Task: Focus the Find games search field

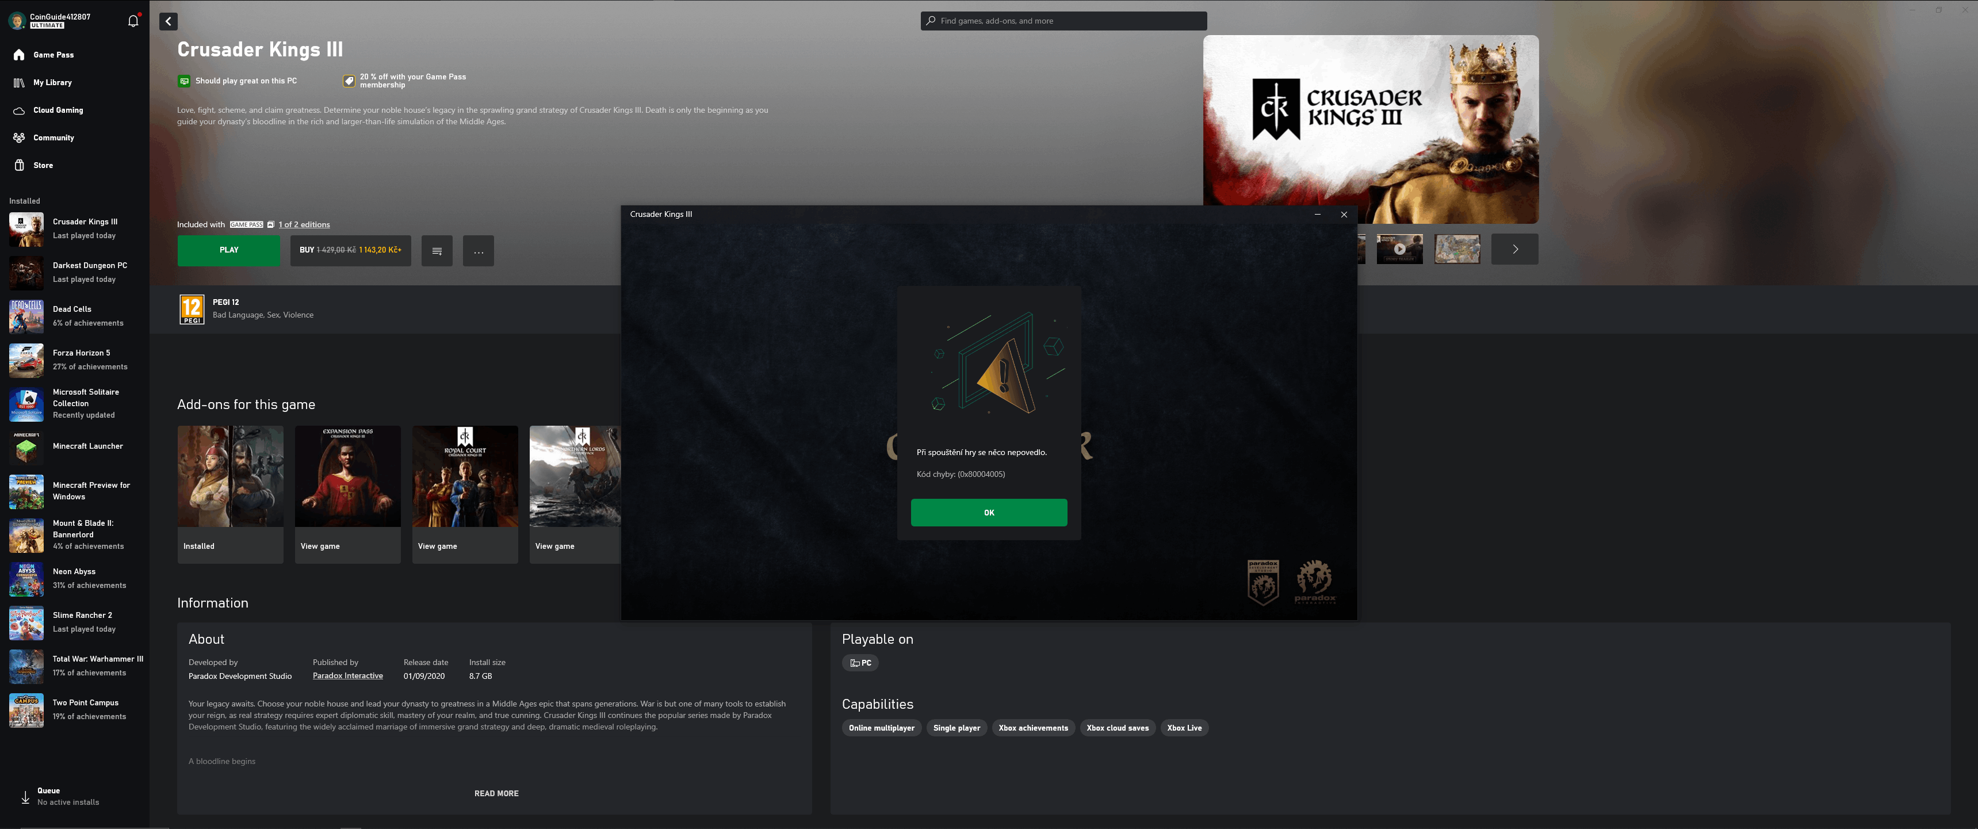Action: click(1063, 21)
